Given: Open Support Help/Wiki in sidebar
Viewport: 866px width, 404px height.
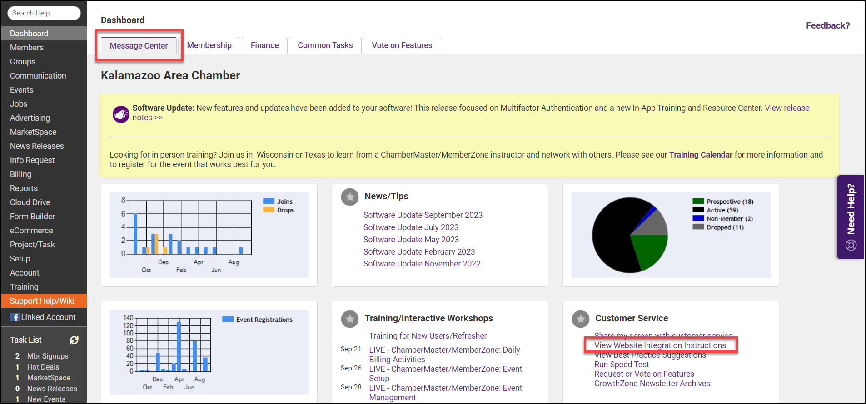Looking at the screenshot, I should point(42,301).
